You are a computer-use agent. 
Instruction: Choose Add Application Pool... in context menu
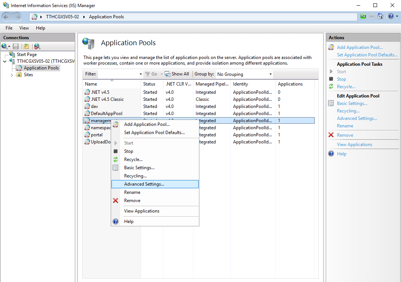click(x=155, y=124)
